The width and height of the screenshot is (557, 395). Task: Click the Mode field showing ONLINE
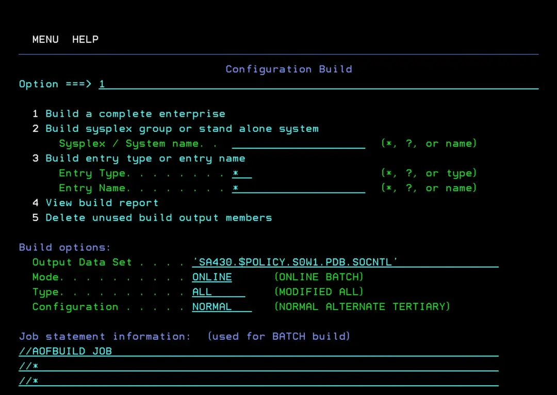212,277
